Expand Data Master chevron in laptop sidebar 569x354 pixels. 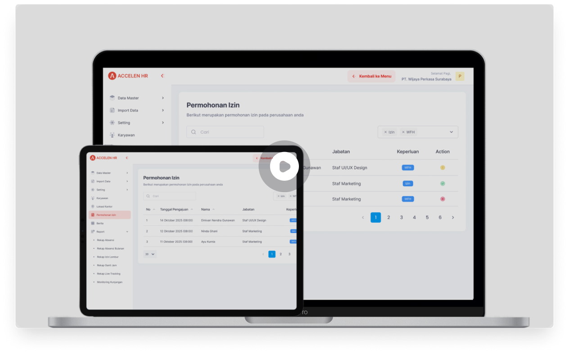[x=163, y=98]
